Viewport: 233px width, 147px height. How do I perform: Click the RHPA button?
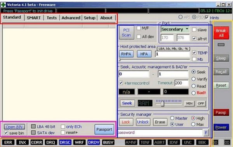coord(126,54)
